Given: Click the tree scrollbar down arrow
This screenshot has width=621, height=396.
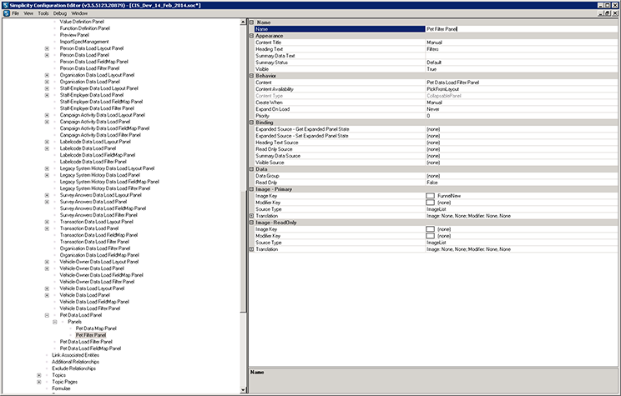Looking at the screenshot, I should [x=243, y=389].
